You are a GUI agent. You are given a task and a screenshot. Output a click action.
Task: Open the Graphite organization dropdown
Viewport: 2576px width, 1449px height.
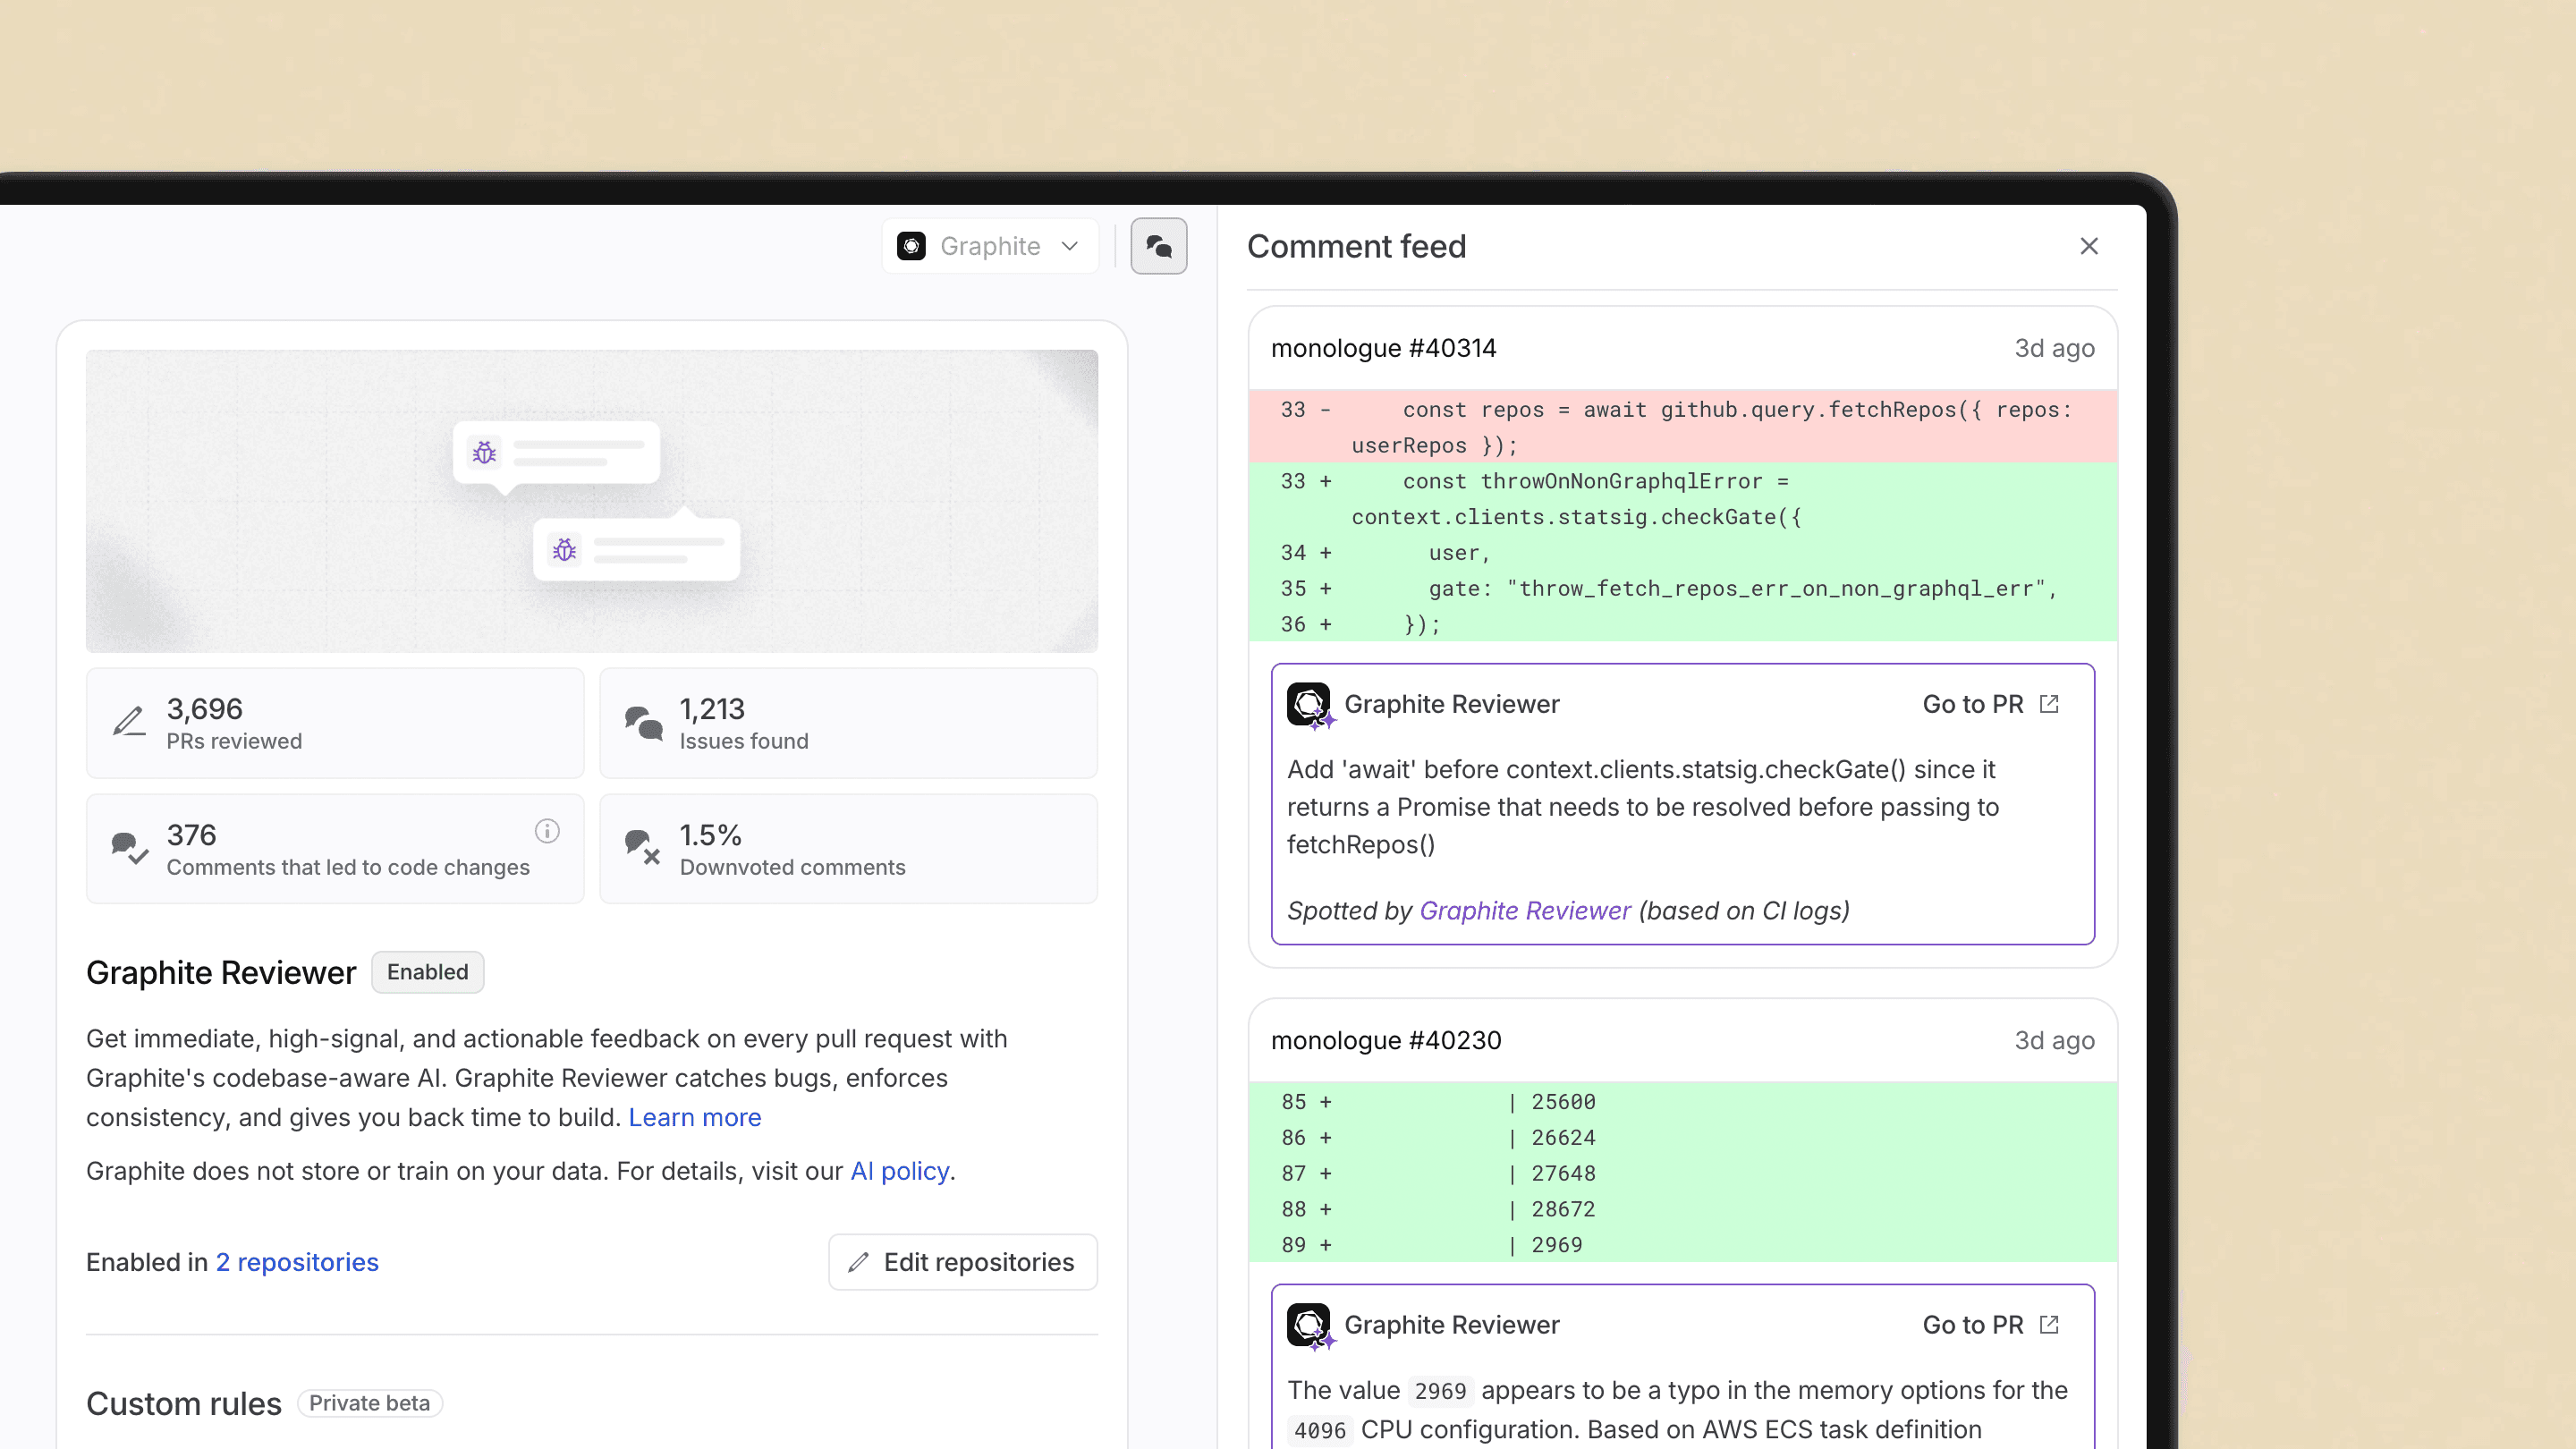[x=988, y=246]
